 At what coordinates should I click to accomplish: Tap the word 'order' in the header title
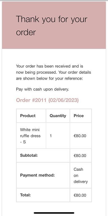coord(26,32)
